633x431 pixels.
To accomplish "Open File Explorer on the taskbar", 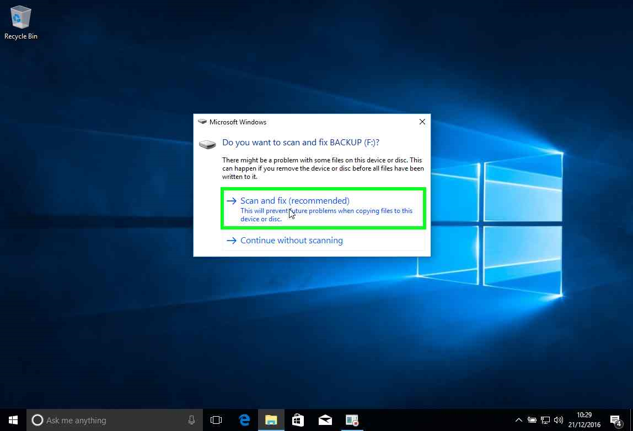I will pos(271,420).
